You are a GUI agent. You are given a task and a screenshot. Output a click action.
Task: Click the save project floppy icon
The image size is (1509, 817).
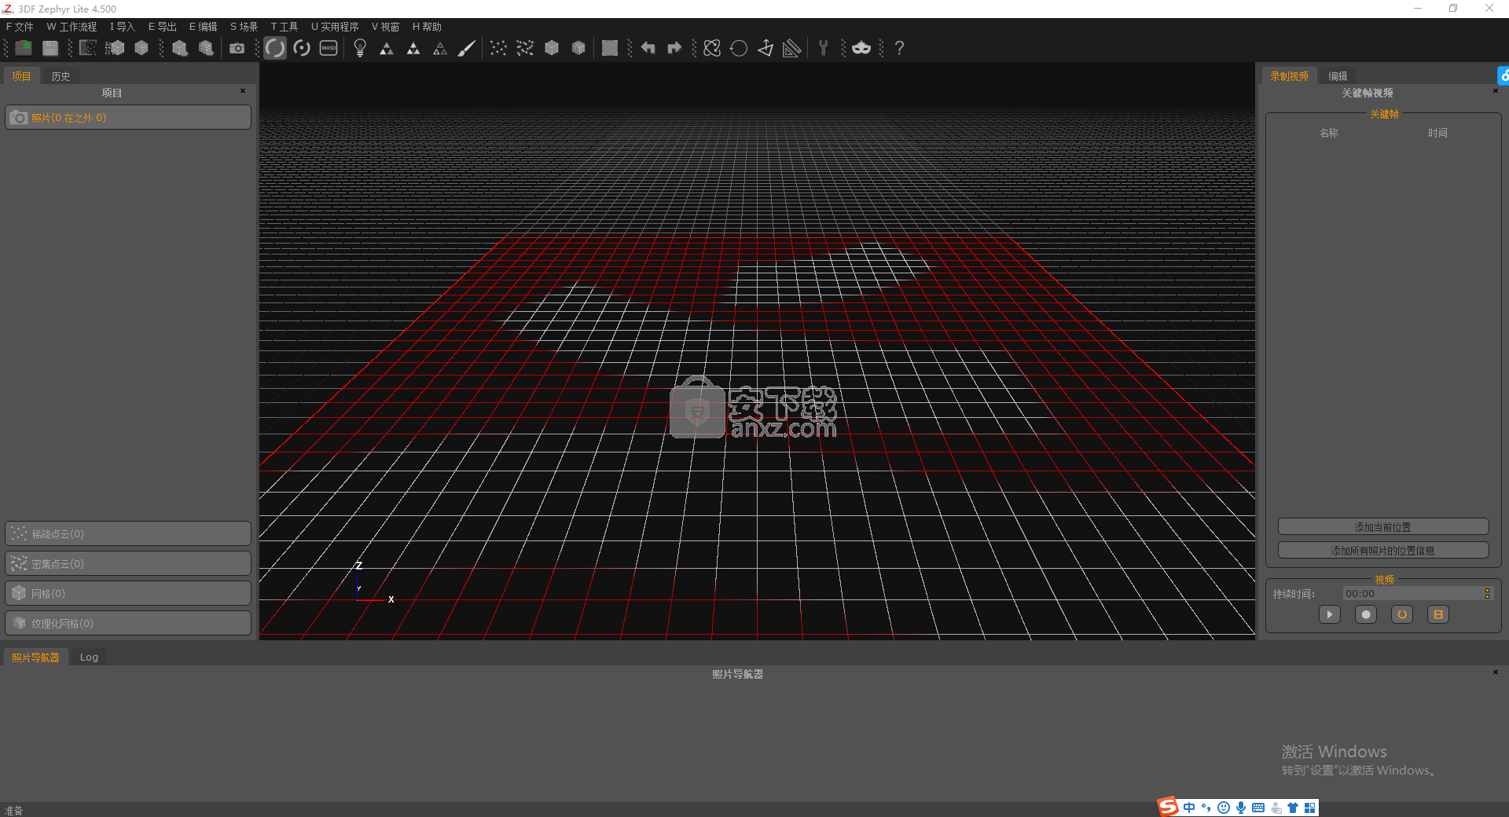point(50,48)
